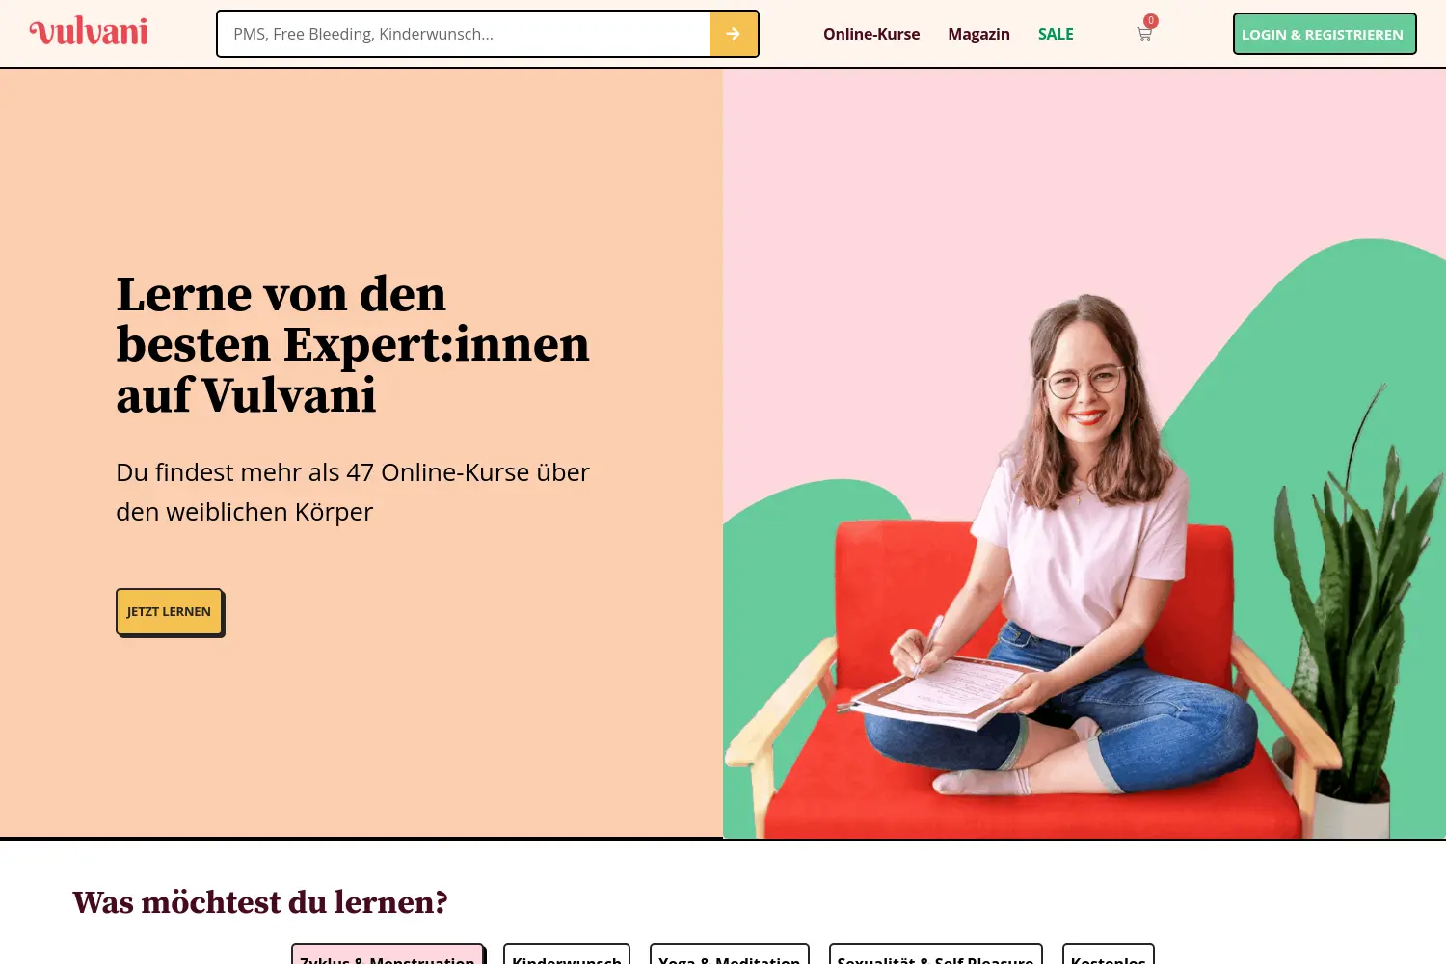The width and height of the screenshot is (1446, 964).
Task: Select the Kinderwunsch category tab
Action: click(567, 954)
